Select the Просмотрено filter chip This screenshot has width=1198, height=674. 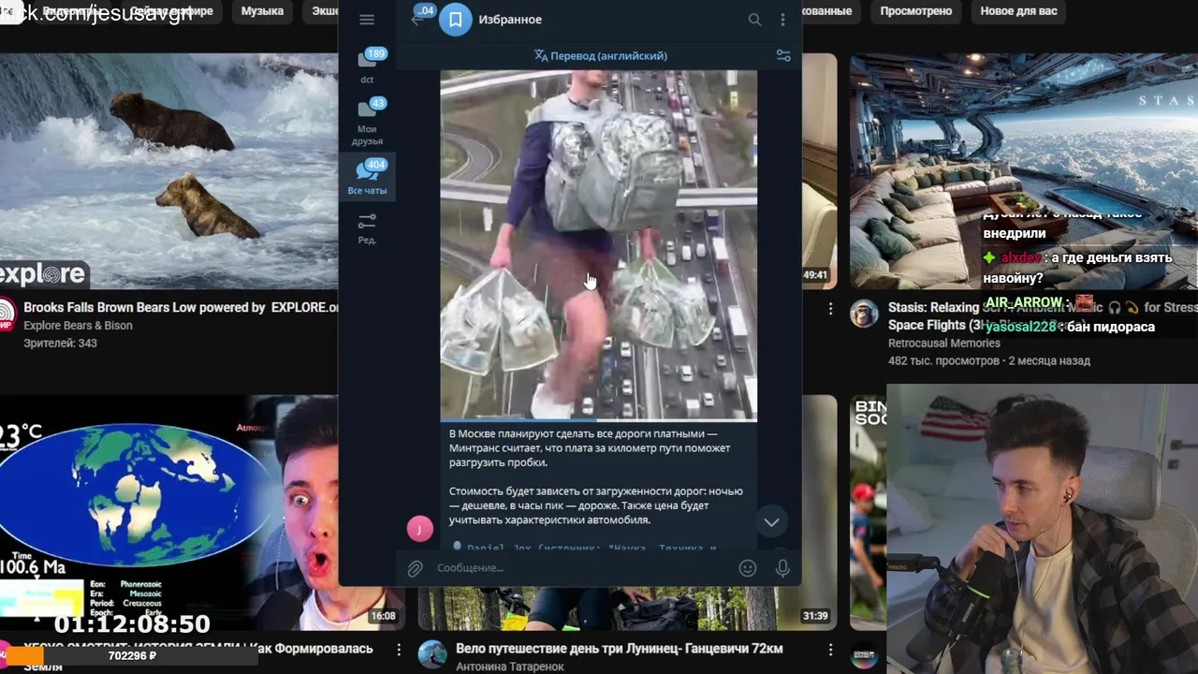[x=915, y=11]
